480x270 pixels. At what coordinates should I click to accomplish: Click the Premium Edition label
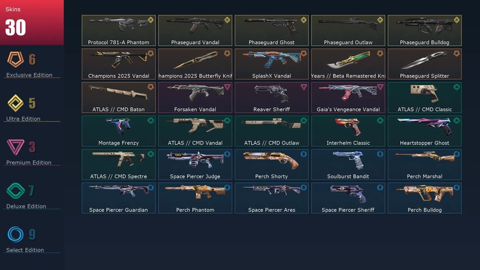coord(29,163)
